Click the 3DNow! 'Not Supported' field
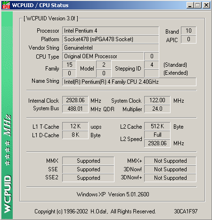The image size is (212, 220). (170, 169)
